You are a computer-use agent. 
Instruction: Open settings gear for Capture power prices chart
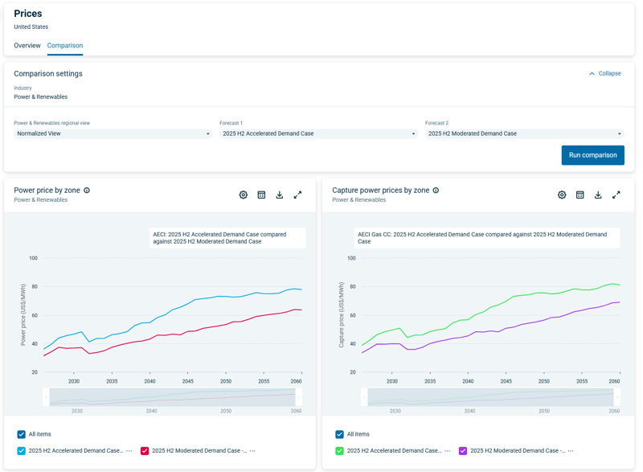pos(562,195)
